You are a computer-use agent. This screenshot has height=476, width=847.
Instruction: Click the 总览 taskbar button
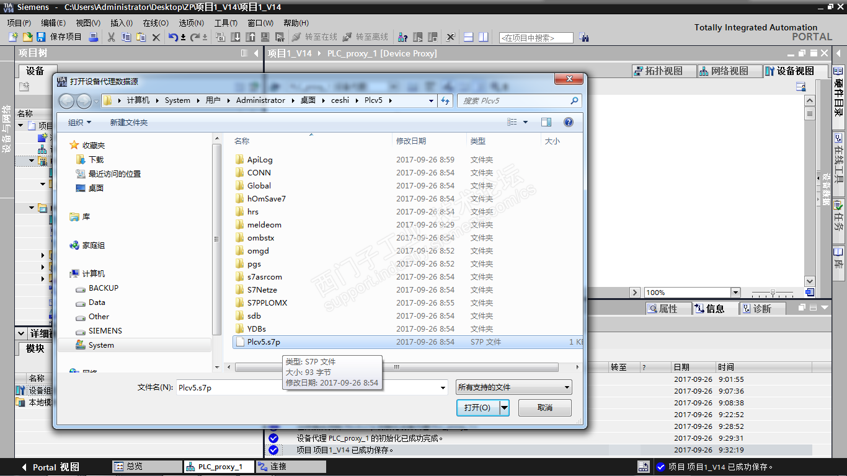[147, 467]
